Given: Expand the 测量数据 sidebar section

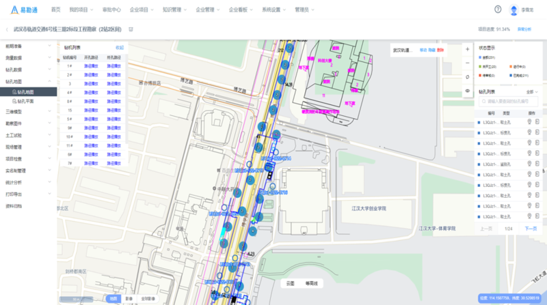Looking at the screenshot, I should [28, 58].
